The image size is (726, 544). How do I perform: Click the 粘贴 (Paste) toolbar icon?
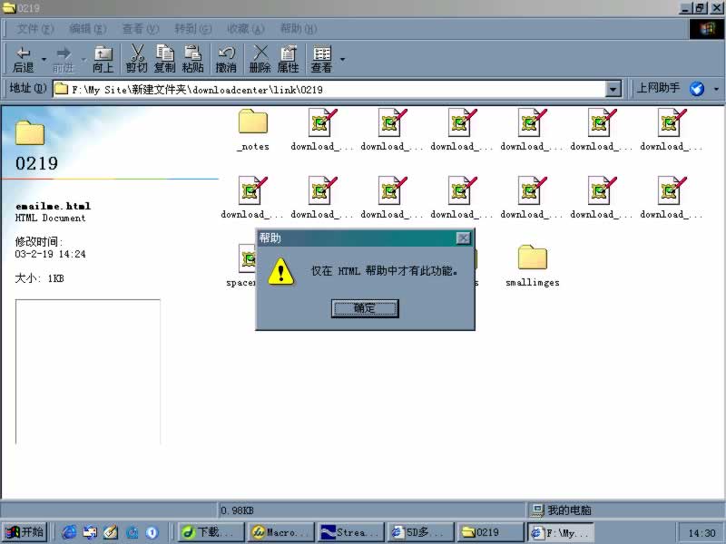click(x=192, y=60)
